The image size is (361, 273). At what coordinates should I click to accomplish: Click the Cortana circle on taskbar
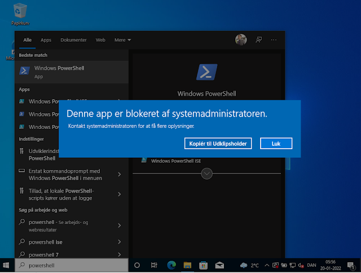(137, 266)
